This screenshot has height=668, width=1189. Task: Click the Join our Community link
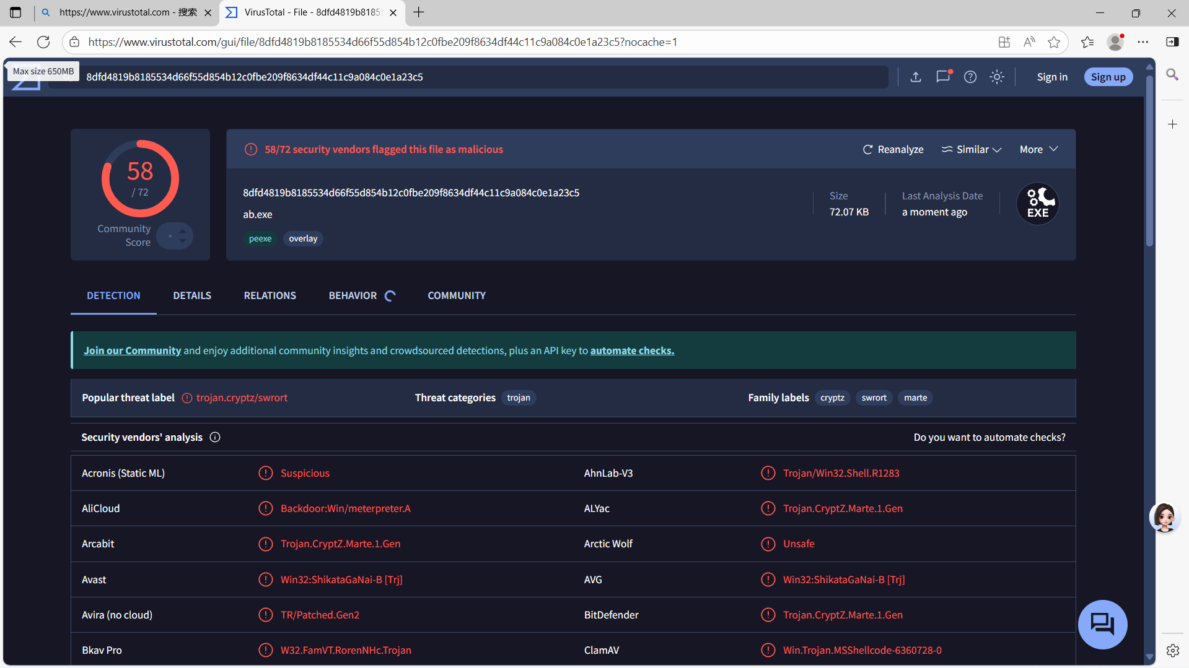pos(133,350)
